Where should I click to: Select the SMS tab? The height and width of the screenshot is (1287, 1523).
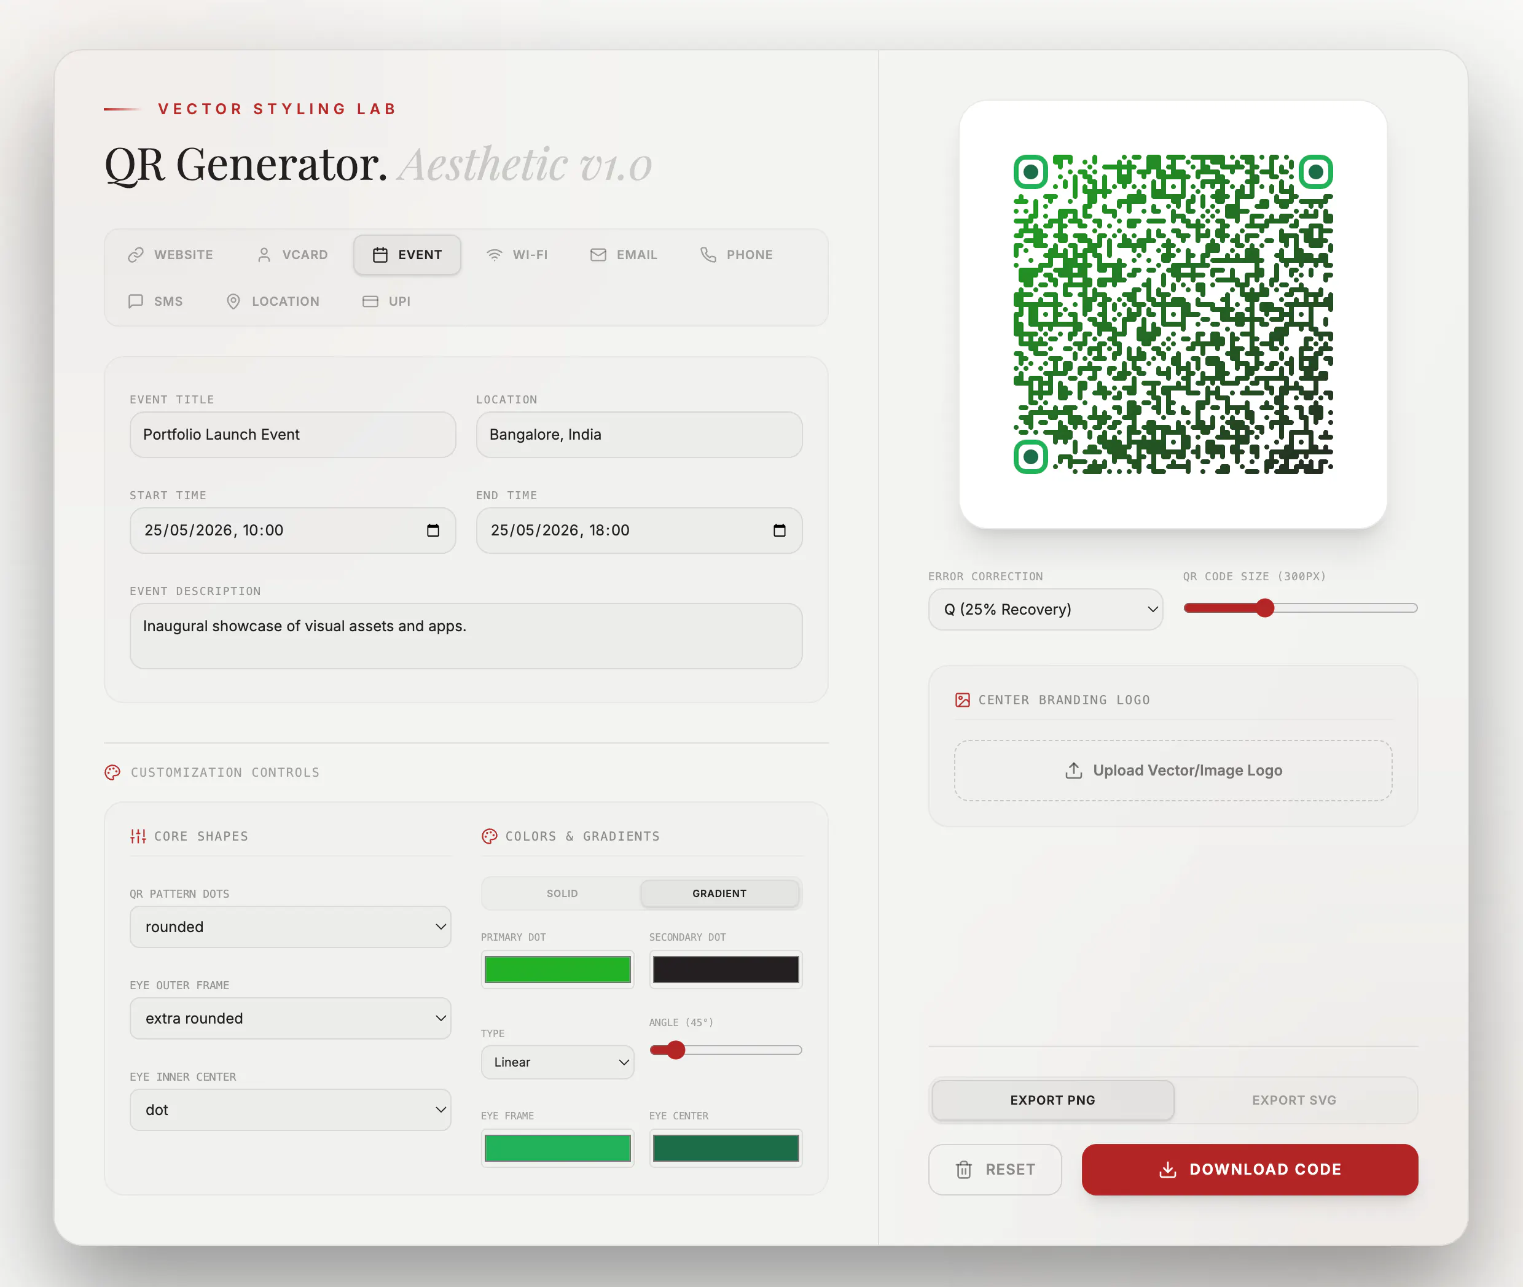pos(156,301)
